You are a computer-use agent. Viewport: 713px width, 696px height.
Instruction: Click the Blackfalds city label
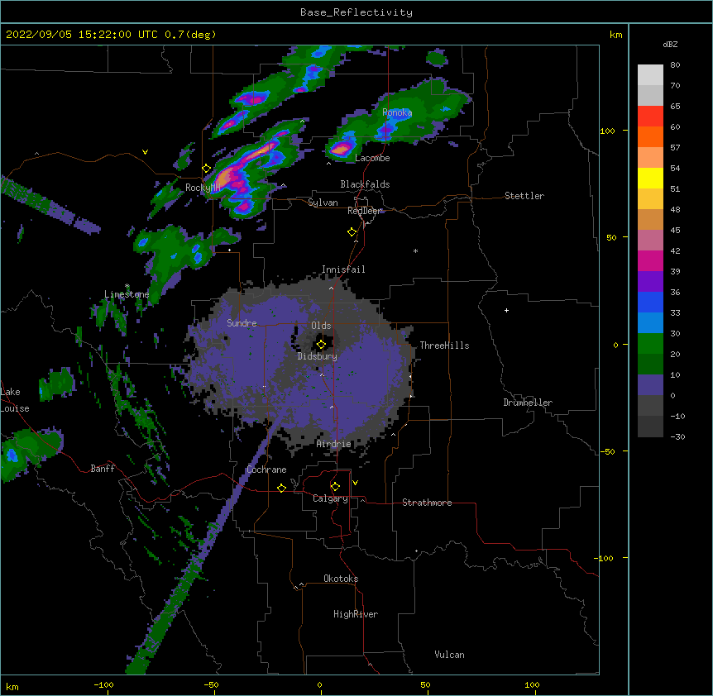tap(365, 184)
